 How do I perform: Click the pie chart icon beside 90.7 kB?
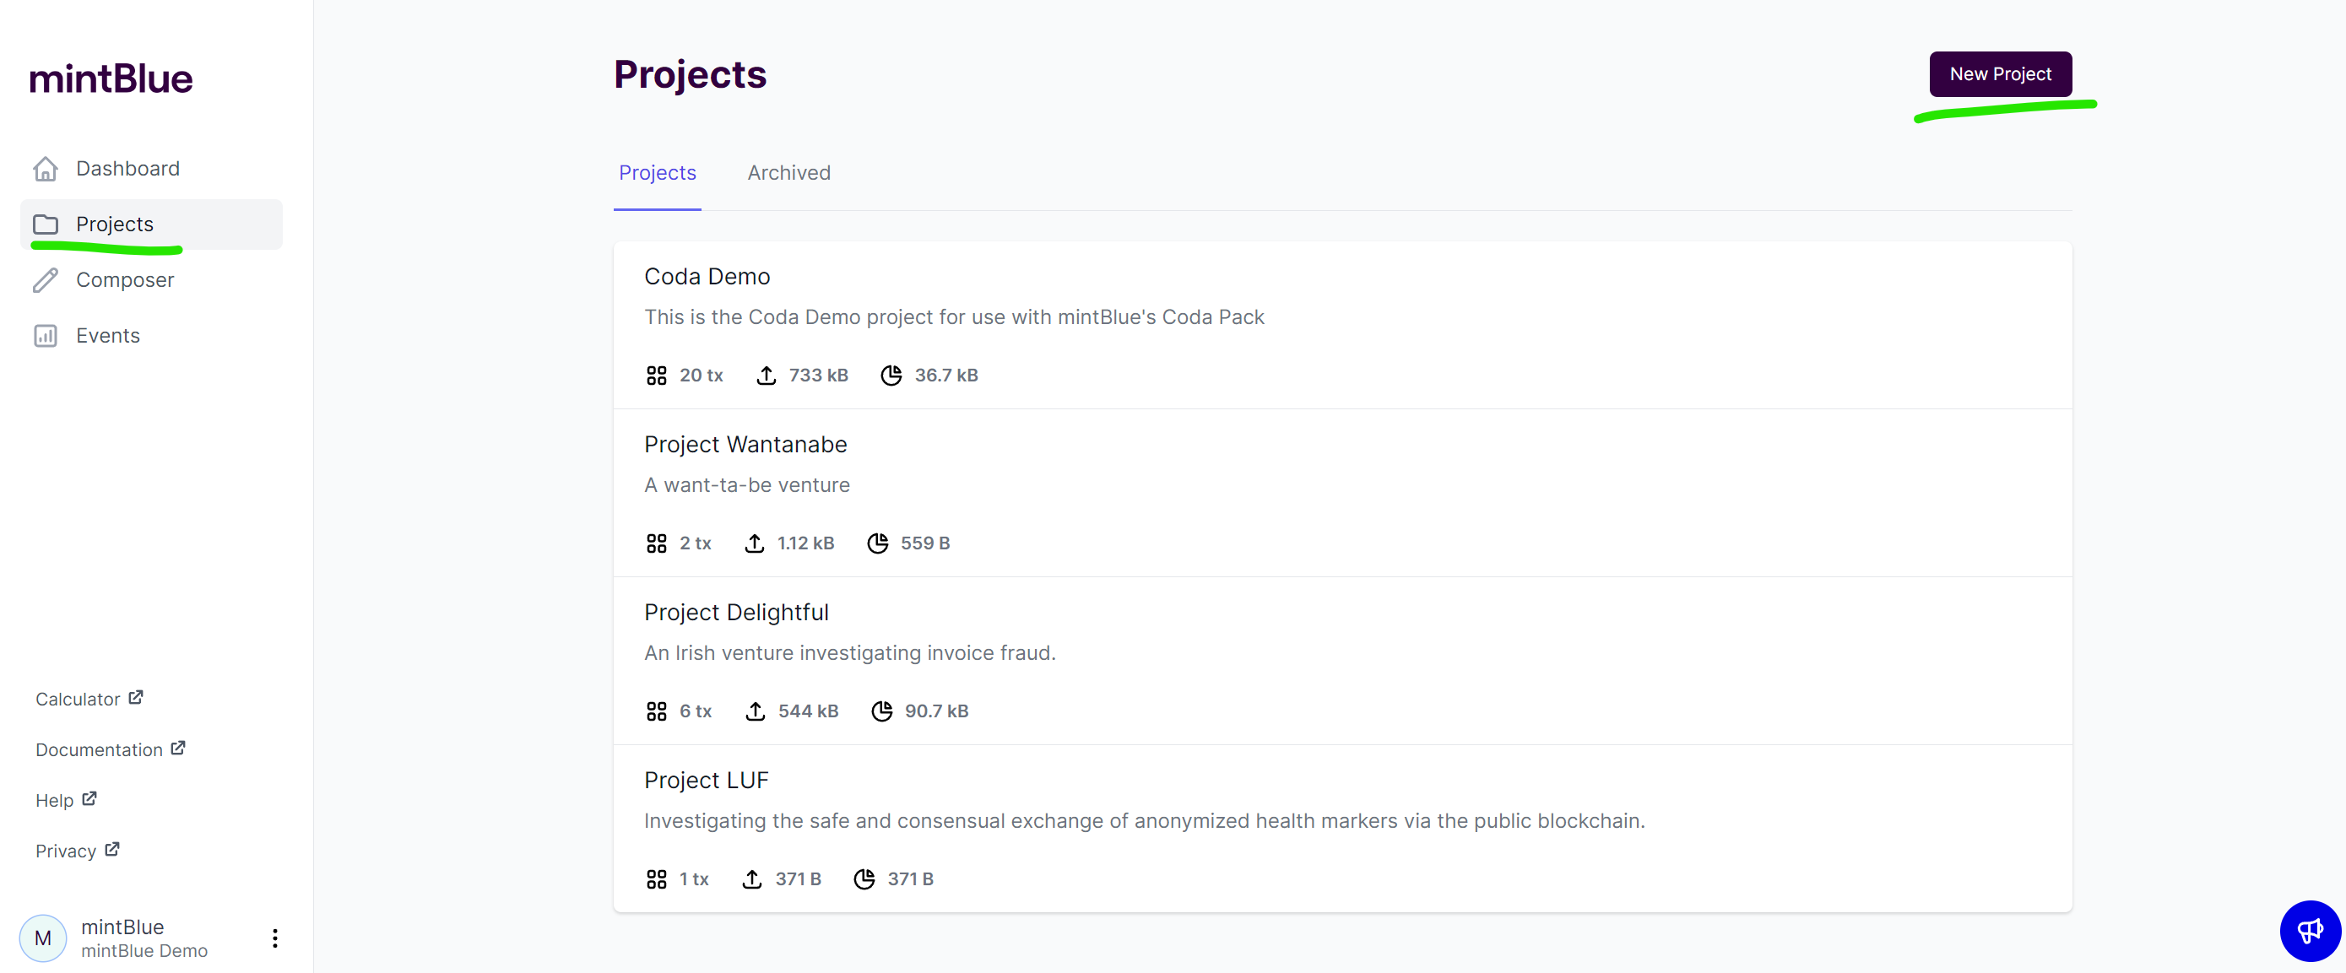881,711
